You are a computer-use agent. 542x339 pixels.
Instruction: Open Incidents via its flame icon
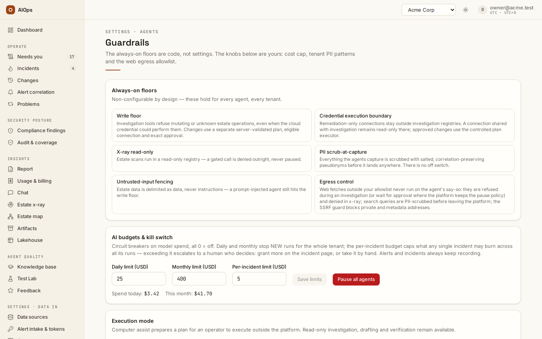click(x=11, y=69)
